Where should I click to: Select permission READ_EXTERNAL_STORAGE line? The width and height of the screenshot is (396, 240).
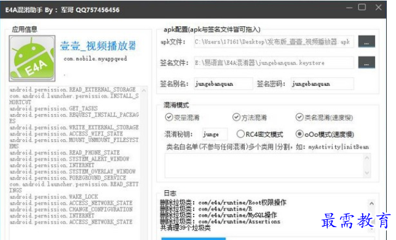[x=73, y=90]
